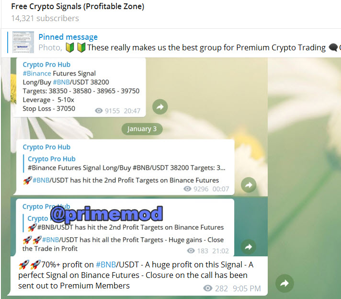Open the pinned message photo thumbnail
Image resolution: width=341 pixels, height=299 pixels.
pos(23,42)
